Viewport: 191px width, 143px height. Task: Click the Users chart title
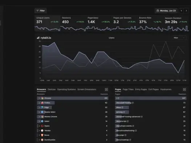point(111,38)
